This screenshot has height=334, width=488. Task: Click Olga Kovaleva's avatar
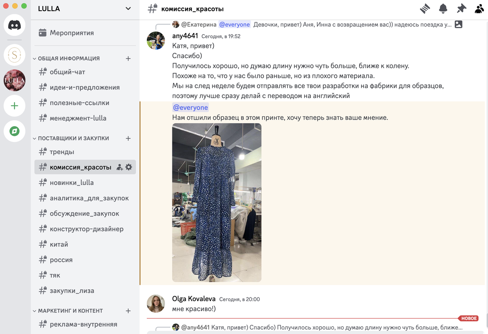(x=156, y=303)
